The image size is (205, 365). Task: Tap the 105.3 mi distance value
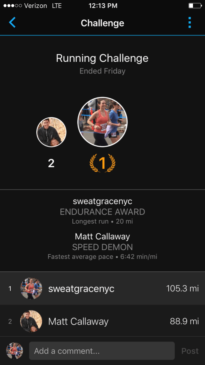tap(182, 288)
